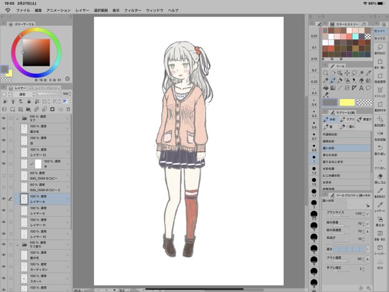Hide the レイヤー 10 layer

(x=3, y=234)
